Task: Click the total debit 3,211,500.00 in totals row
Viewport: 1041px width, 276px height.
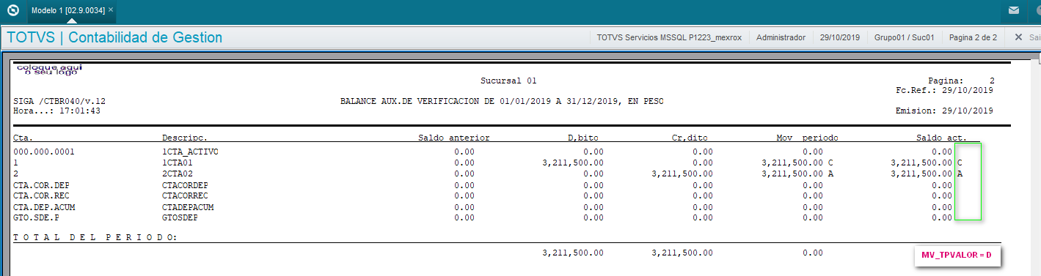Action: [573, 253]
